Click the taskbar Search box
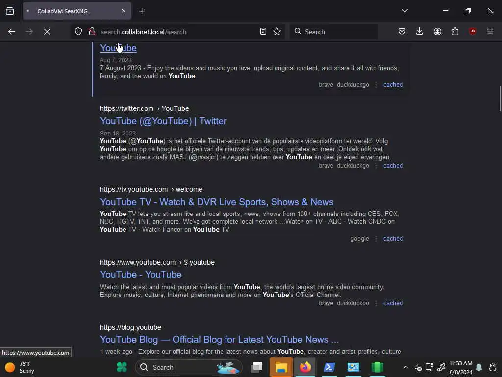This screenshot has width=502, height=377. click(189, 367)
